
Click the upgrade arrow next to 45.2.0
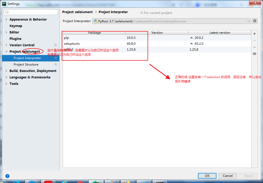pos(192,44)
